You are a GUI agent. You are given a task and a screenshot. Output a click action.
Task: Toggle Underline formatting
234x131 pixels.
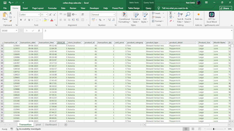(29, 20)
